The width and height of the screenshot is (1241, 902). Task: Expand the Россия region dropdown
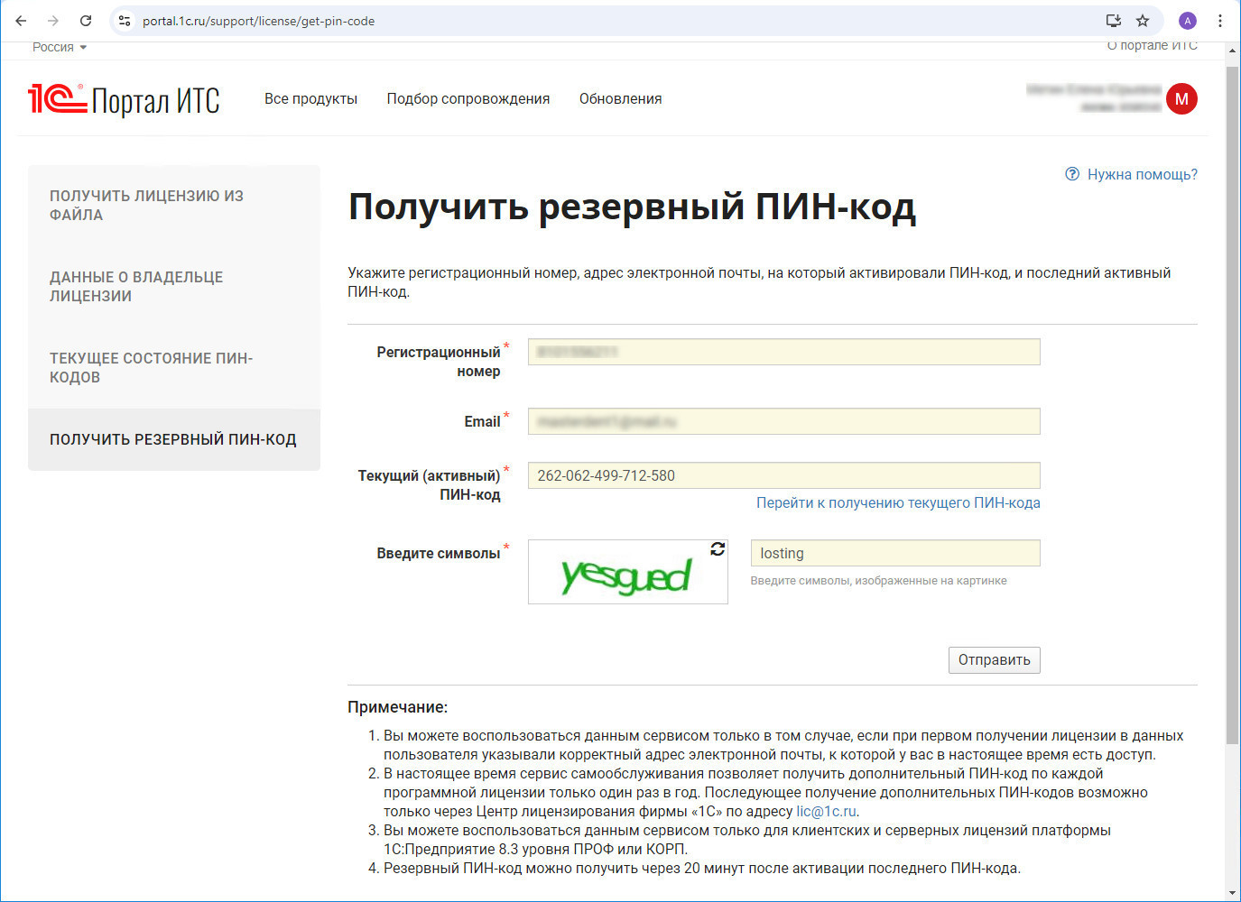(60, 47)
